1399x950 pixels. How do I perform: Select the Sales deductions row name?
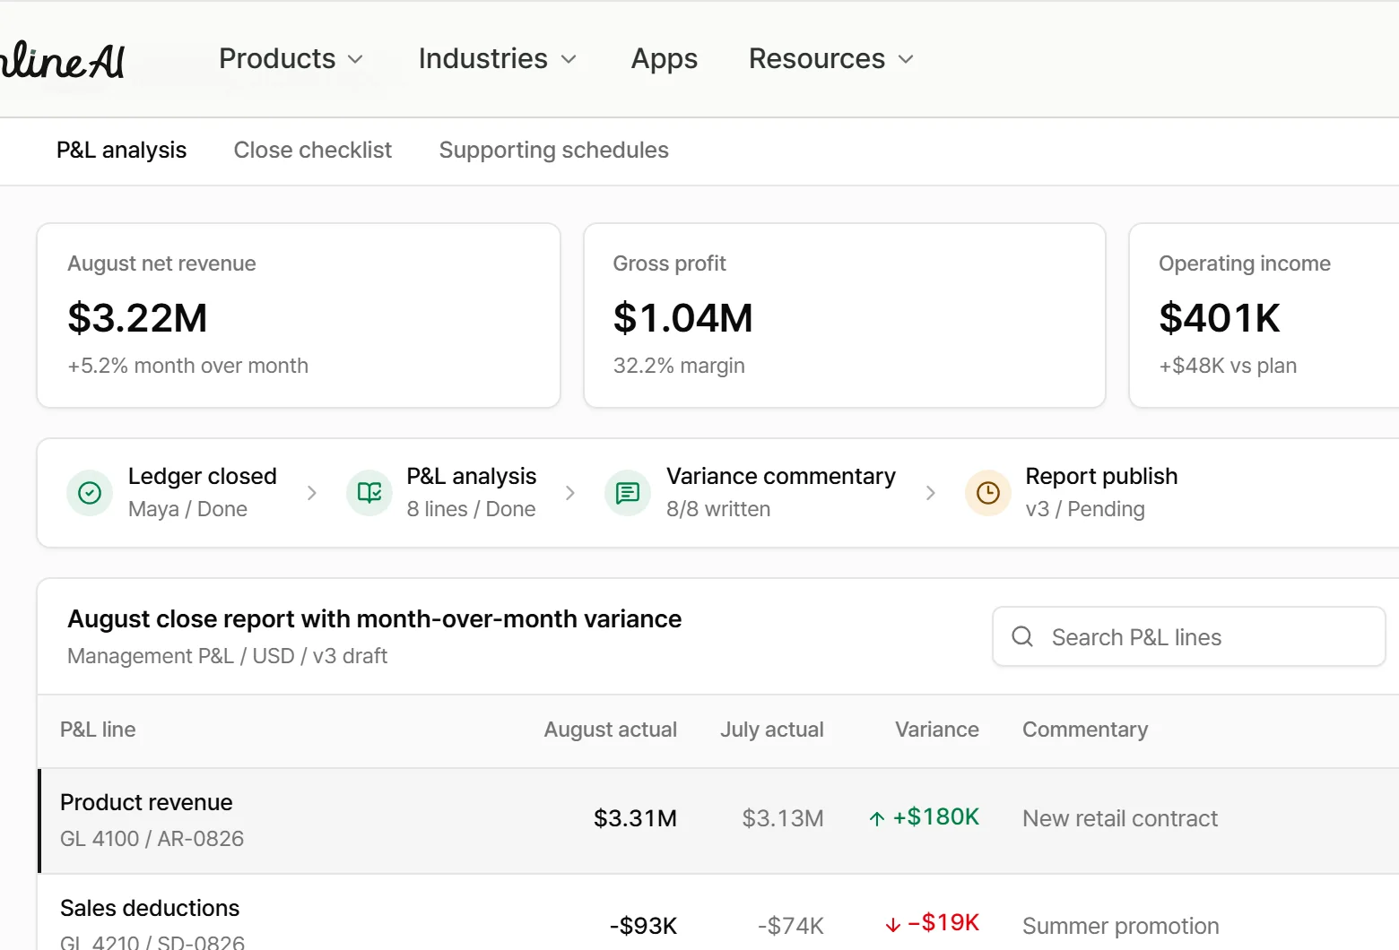coord(150,908)
